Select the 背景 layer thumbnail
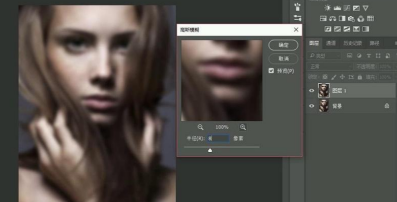The width and height of the screenshot is (397, 202). click(324, 106)
